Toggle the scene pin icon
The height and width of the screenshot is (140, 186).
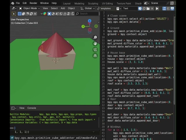[x=168, y=3]
